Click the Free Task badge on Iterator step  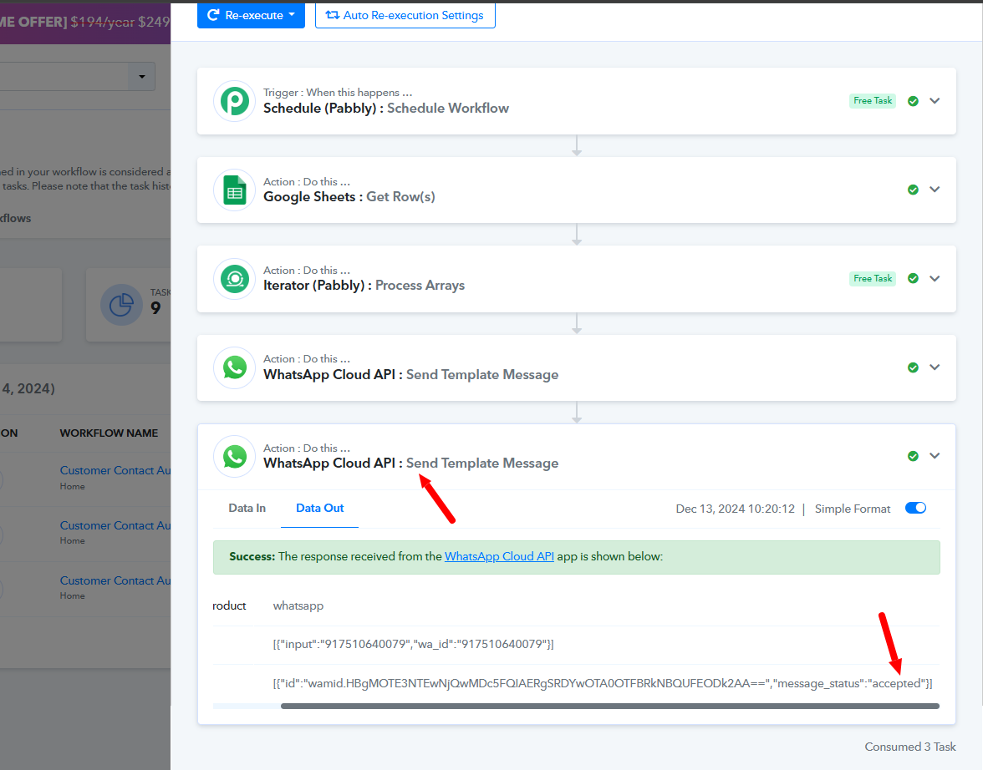click(873, 278)
